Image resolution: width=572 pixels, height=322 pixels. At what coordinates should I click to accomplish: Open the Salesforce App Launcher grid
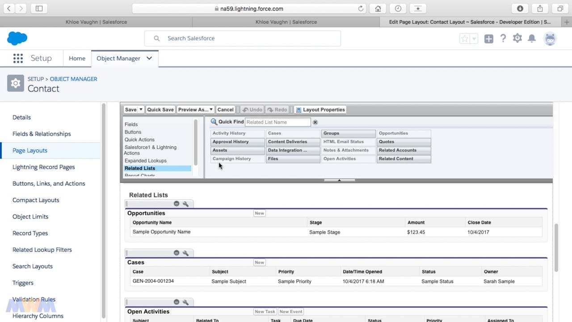pos(18,58)
